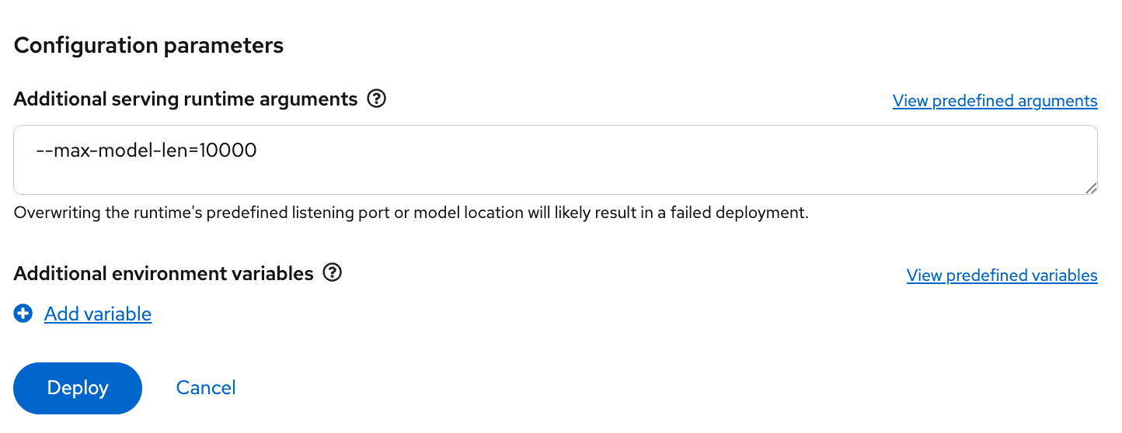Click the overwriting warning helper text

(411, 213)
